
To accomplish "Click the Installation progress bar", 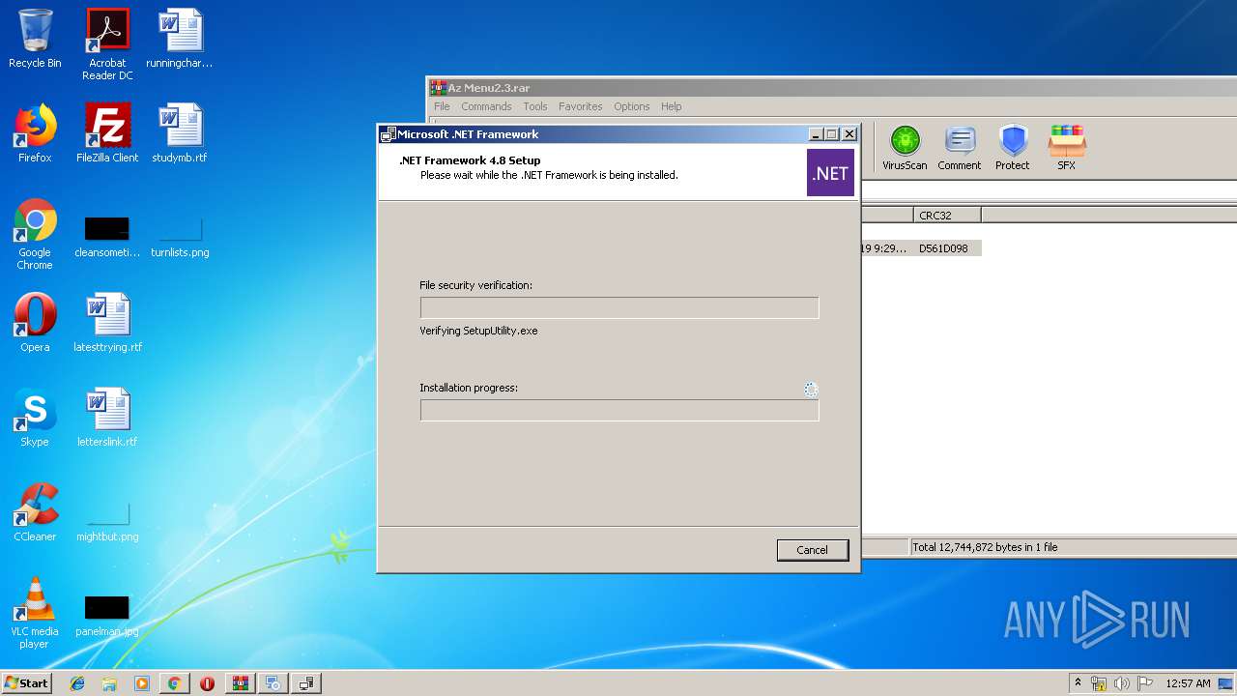I will click(619, 410).
